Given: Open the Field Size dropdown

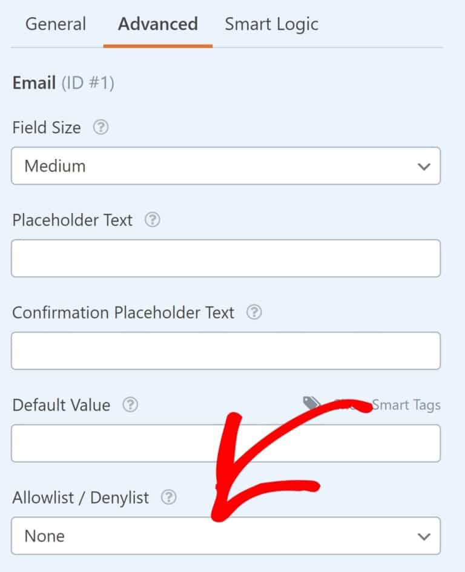Looking at the screenshot, I should click(225, 166).
